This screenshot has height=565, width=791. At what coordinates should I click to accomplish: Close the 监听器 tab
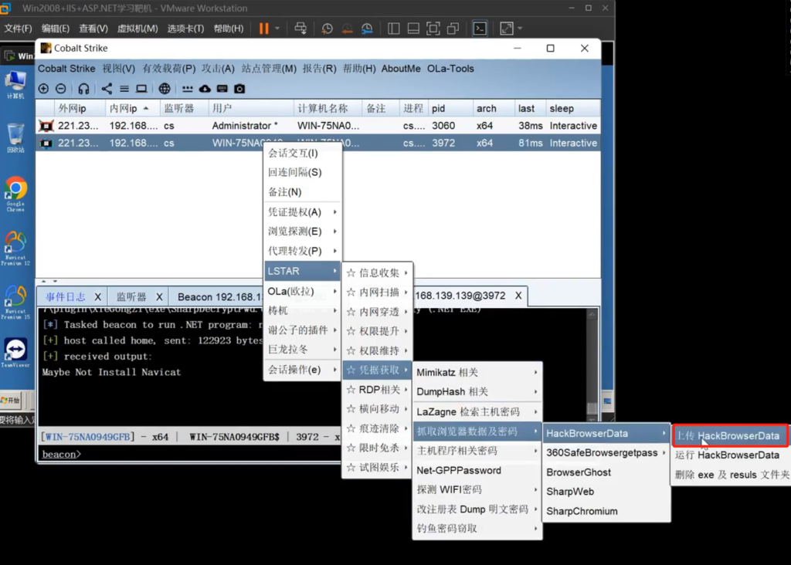[x=159, y=297]
